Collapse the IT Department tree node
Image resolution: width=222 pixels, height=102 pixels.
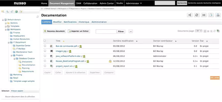pos(9,42)
